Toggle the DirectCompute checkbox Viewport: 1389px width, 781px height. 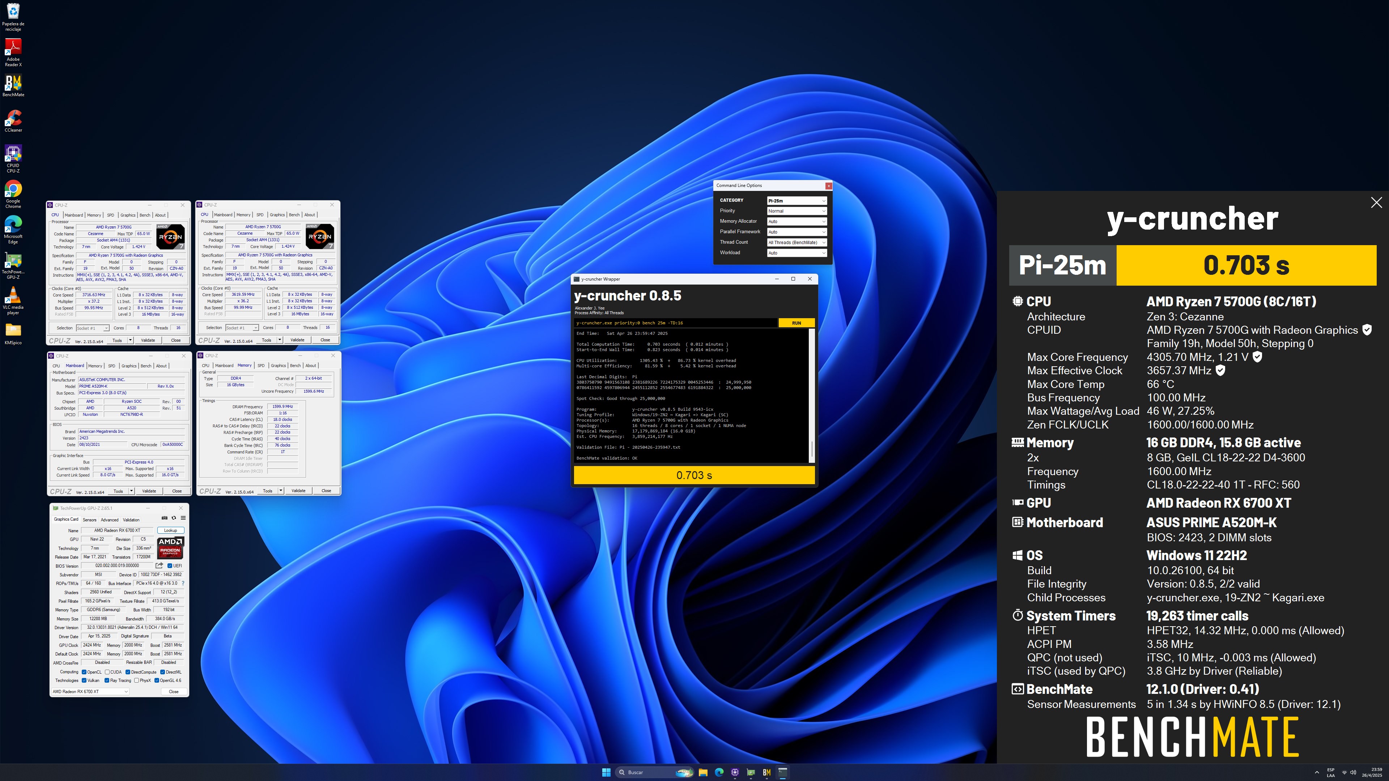pos(128,672)
